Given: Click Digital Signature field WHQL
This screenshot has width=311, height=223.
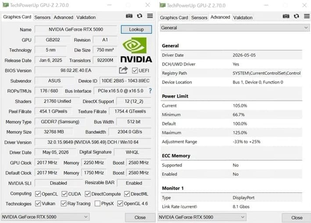Looking at the screenshot, I should [x=132, y=152].
